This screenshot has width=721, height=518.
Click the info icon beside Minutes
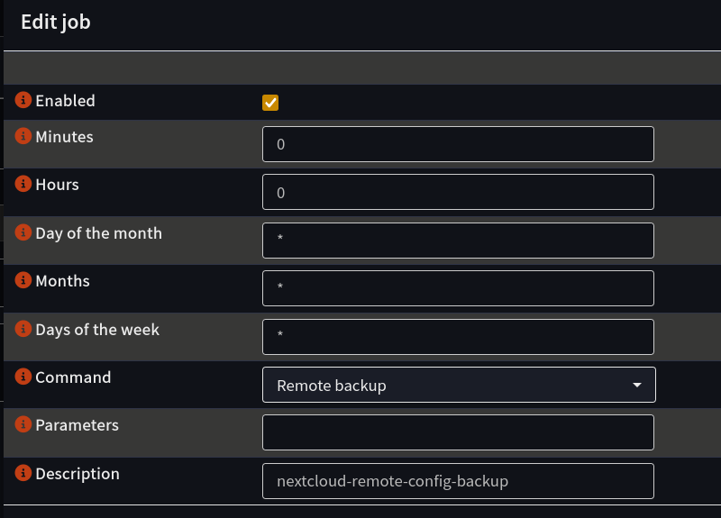[23, 136]
